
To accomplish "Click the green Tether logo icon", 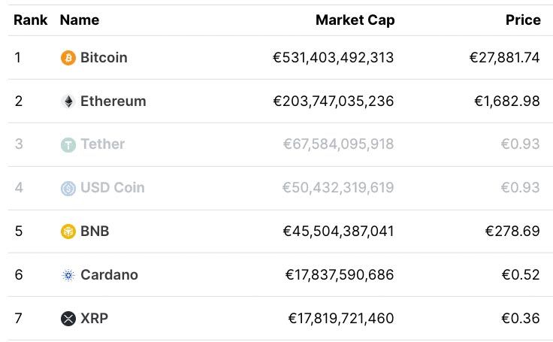I will (68, 144).
